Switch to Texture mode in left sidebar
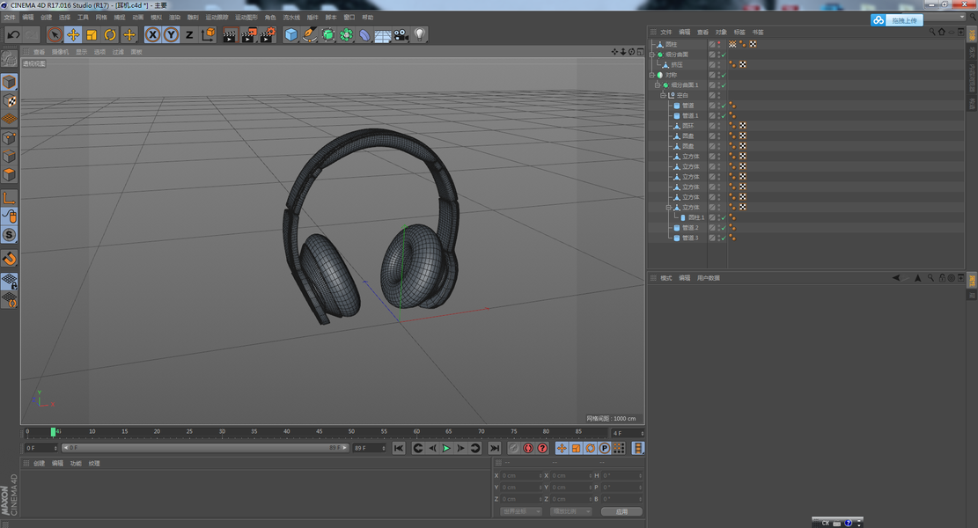978x528 pixels. click(10, 100)
